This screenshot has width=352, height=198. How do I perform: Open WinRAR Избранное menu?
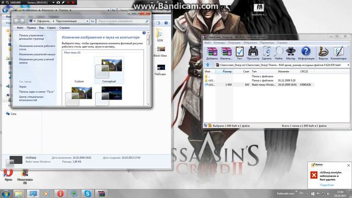point(250,43)
